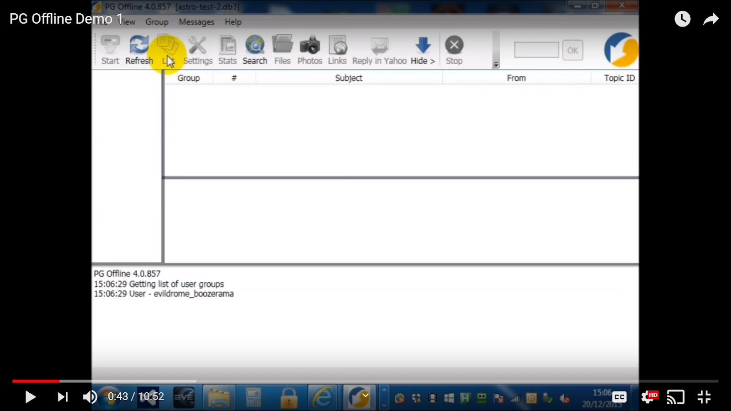Click the log text 'PG Offline 4.0.857'
Image resolution: width=731 pixels, height=411 pixels.
(x=127, y=274)
